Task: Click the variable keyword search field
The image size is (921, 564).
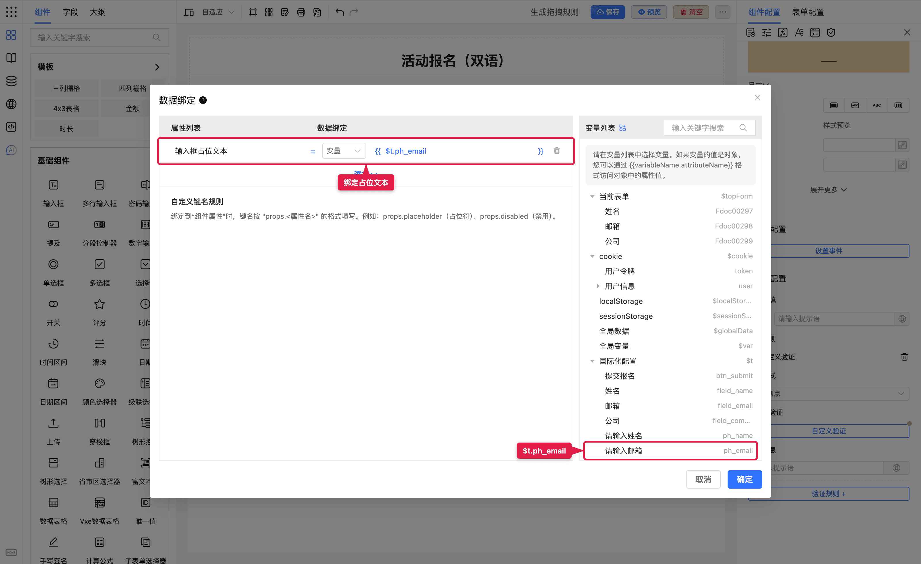Action: click(709, 128)
